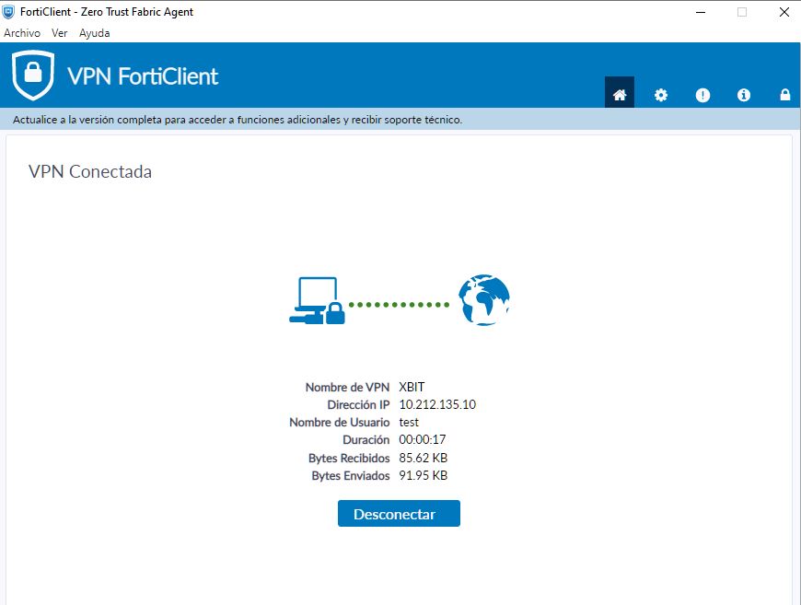Click the FortiClient shield logo

(33, 75)
